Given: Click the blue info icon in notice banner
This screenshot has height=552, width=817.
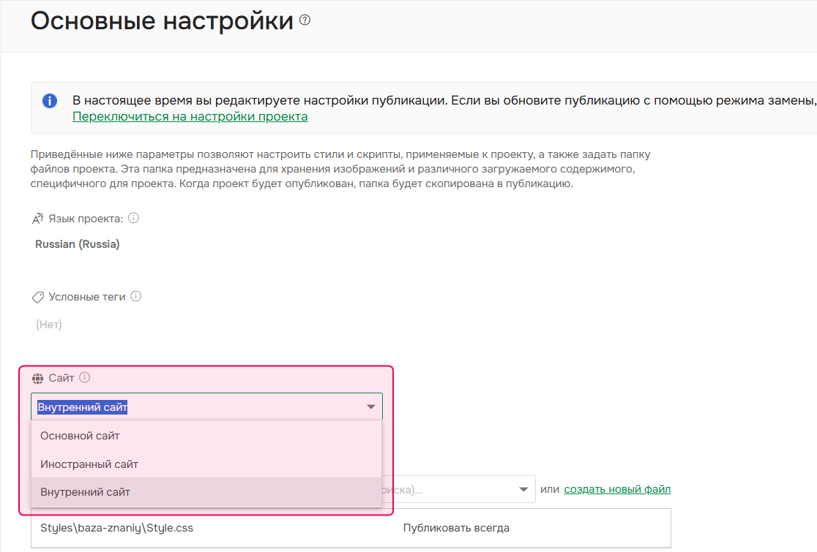Looking at the screenshot, I should click(x=50, y=100).
